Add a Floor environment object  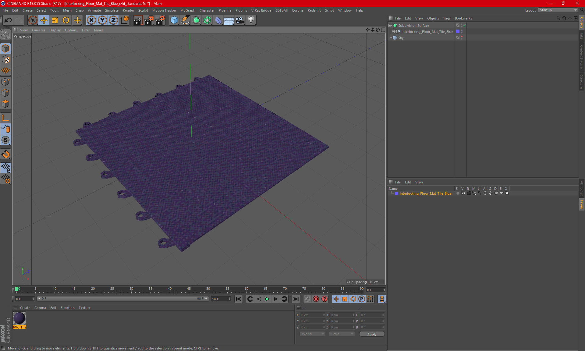pyautogui.click(x=229, y=20)
